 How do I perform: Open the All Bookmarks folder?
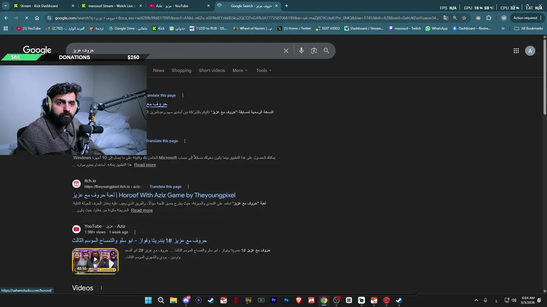click(529, 29)
